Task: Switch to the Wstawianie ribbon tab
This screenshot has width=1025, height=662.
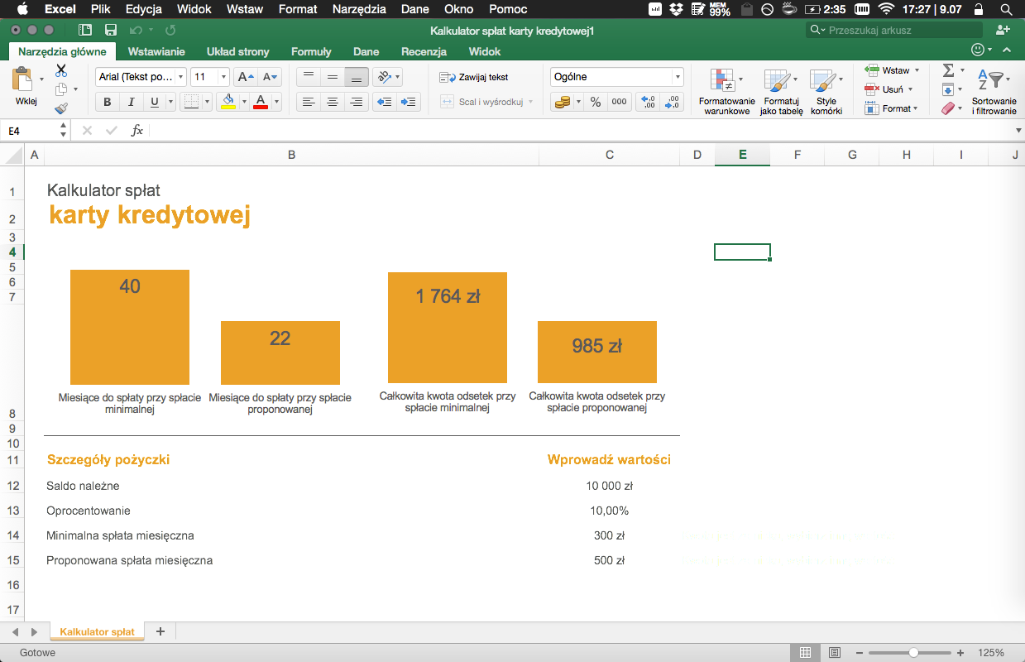Action: point(156,51)
